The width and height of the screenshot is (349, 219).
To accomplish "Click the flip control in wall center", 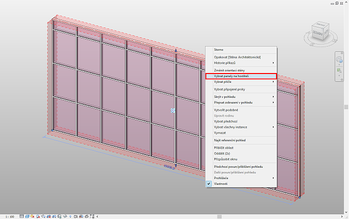I will coord(173,110).
